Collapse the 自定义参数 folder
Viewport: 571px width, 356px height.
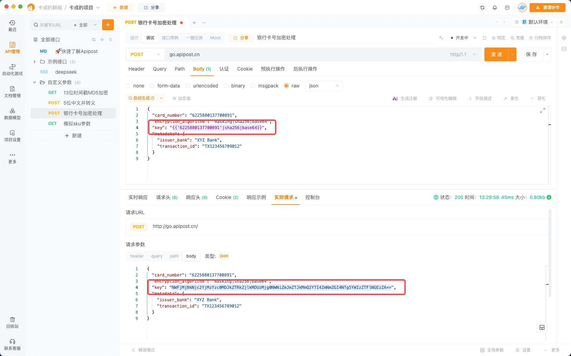click(x=35, y=82)
